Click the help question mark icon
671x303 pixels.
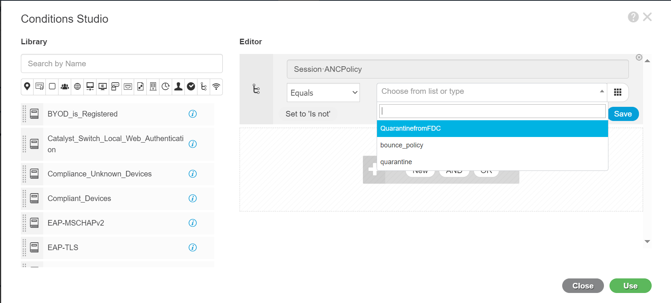coord(633,17)
